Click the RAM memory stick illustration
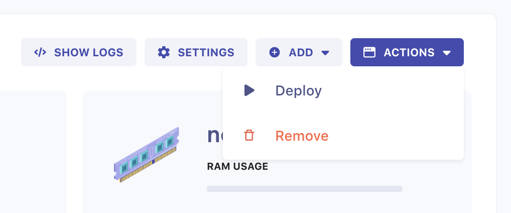This screenshot has width=511, height=213. tap(147, 154)
